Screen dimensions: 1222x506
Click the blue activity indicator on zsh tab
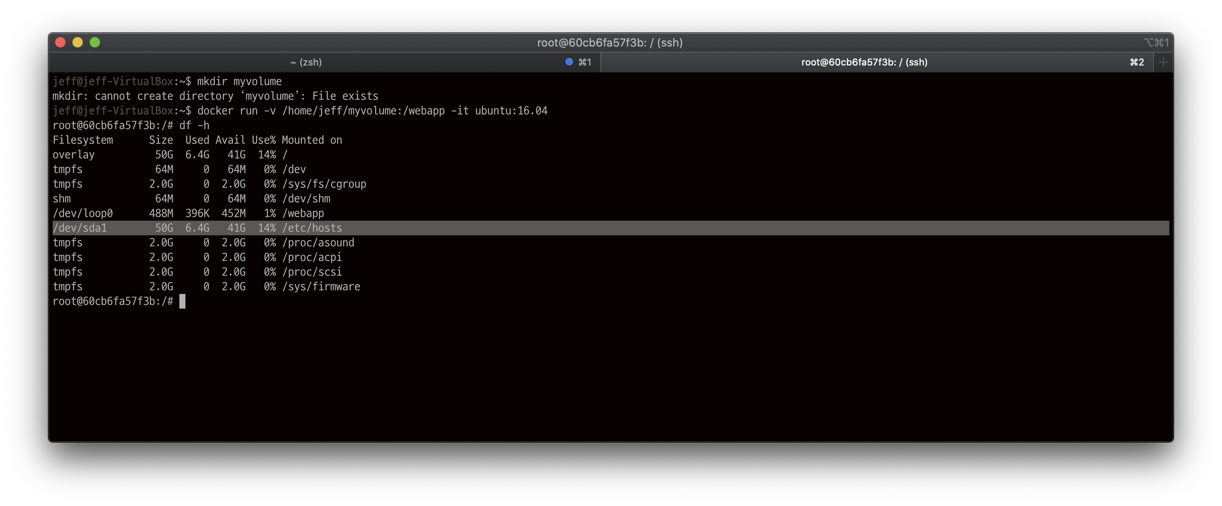568,62
